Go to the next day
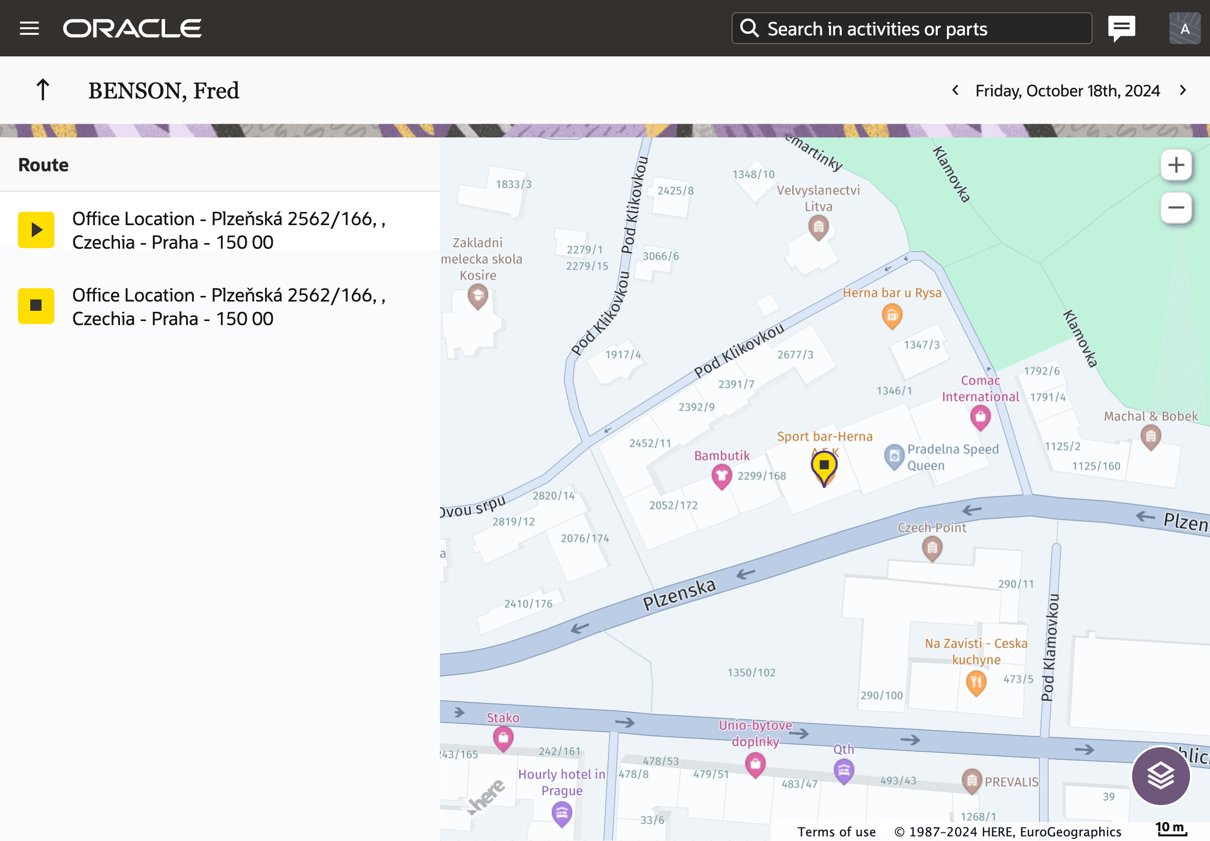The height and width of the screenshot is (841, 1210). point(1183,90)
